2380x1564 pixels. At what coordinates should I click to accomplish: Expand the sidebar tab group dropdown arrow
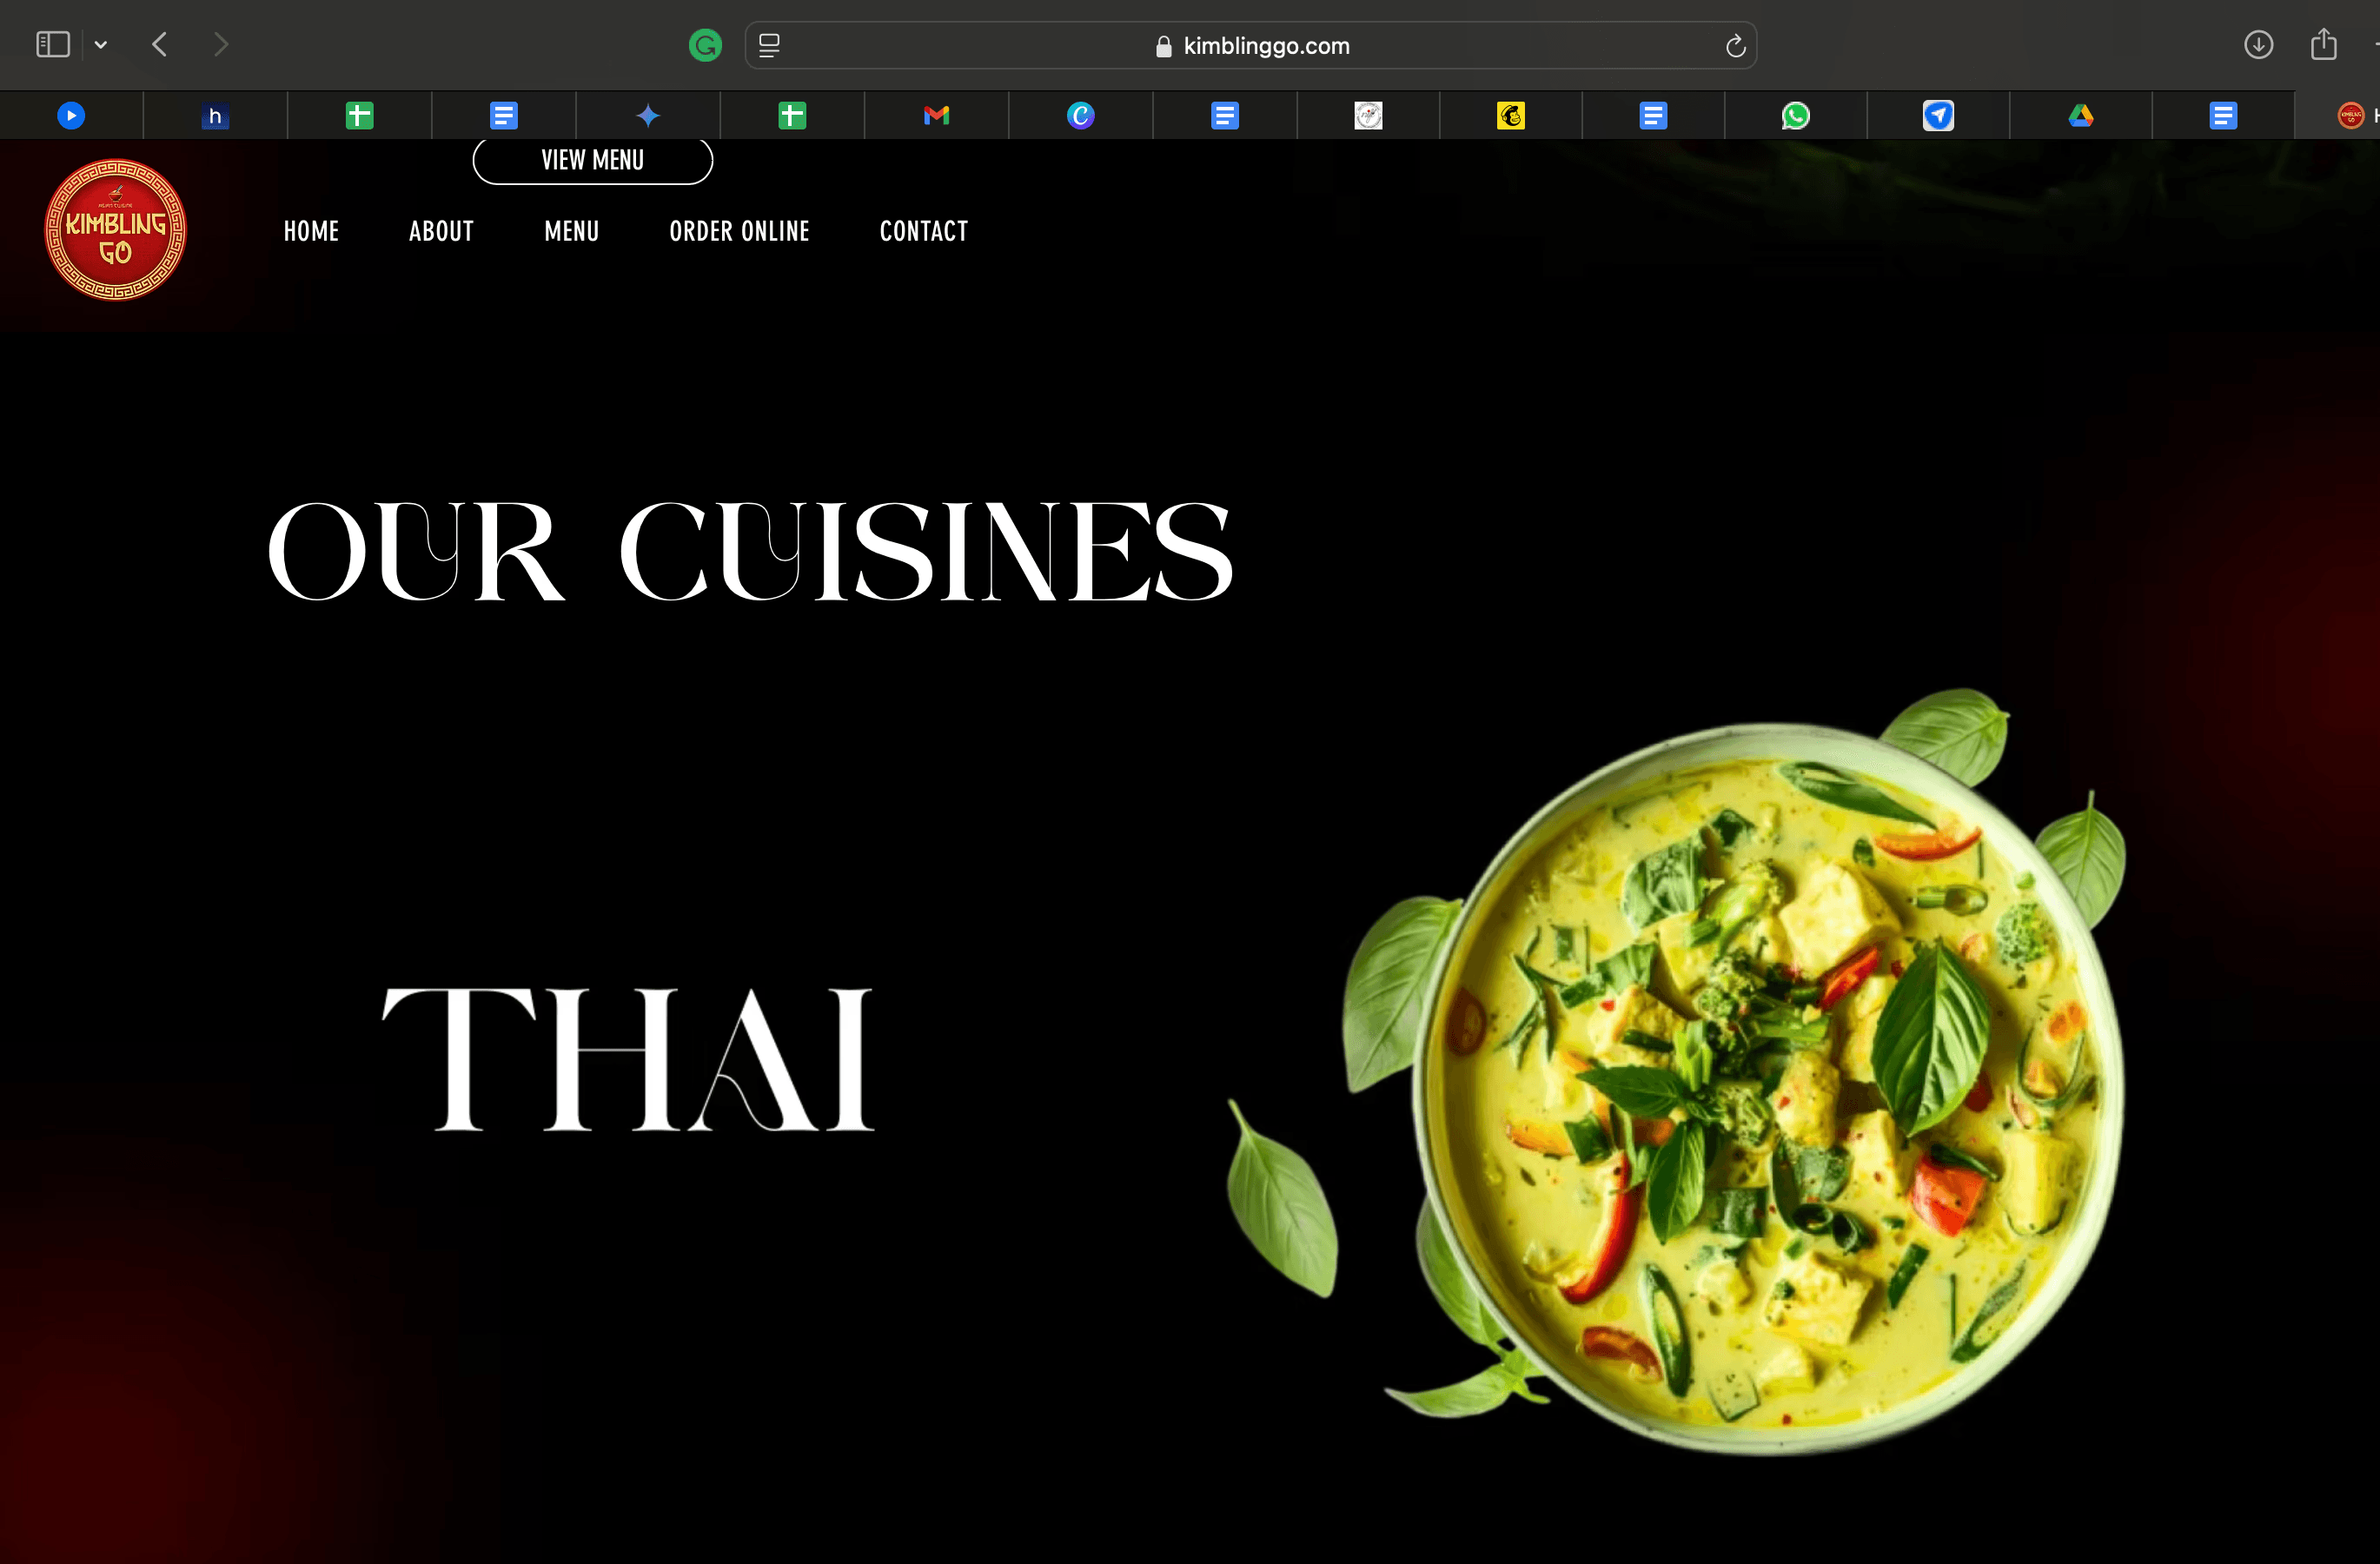click(x=101, y=45)
